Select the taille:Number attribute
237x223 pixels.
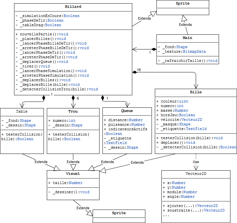click(65, 183)
